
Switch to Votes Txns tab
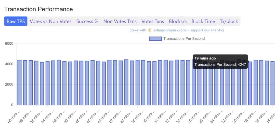[153, 21]
